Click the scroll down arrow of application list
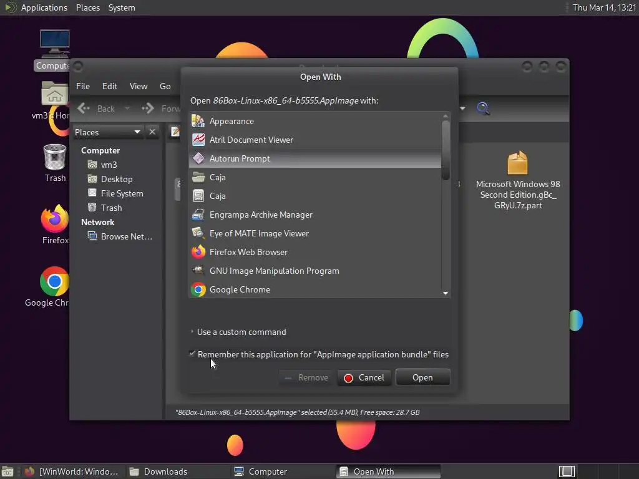This screenshot has height=479, width=639. (446, 293)
